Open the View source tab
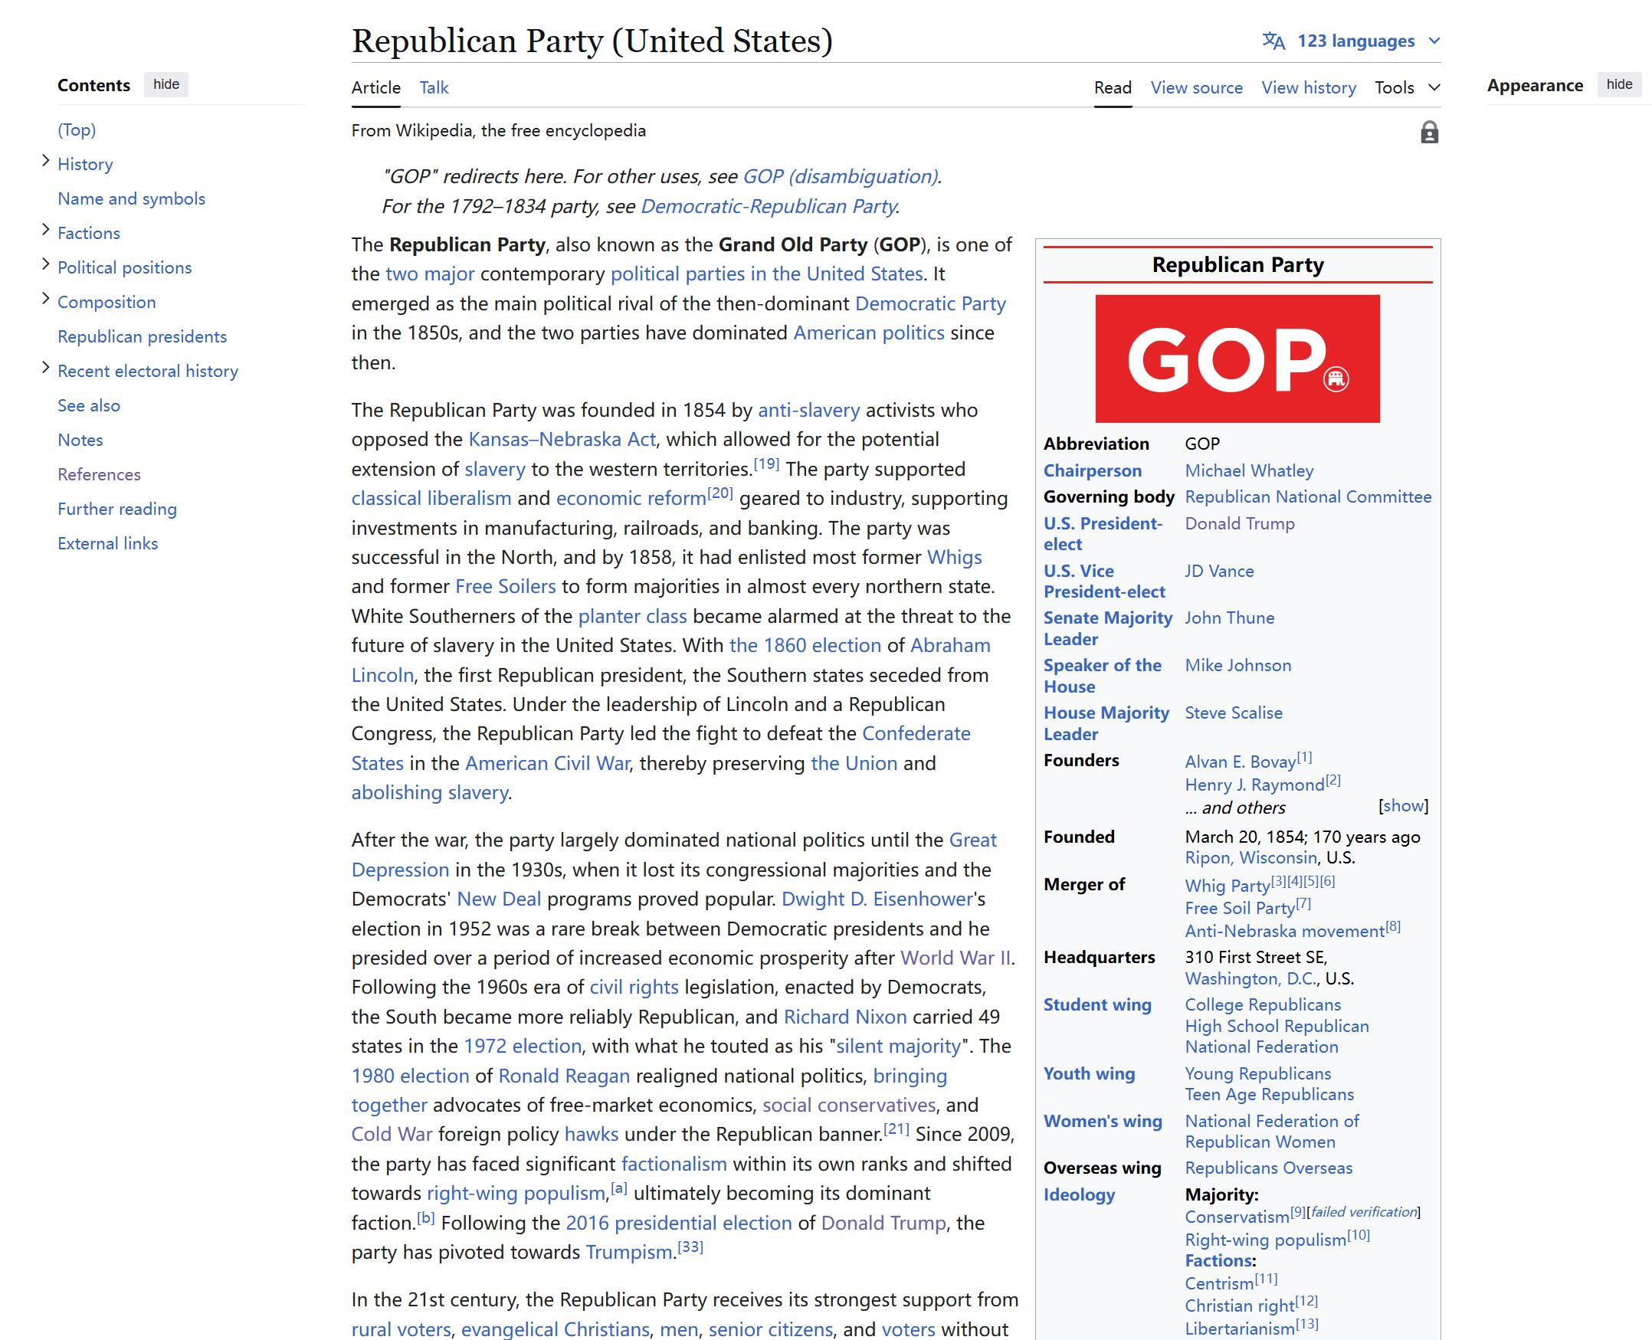The width and height of the screenshot is (1652, 1340). [x=1197, y=88]
